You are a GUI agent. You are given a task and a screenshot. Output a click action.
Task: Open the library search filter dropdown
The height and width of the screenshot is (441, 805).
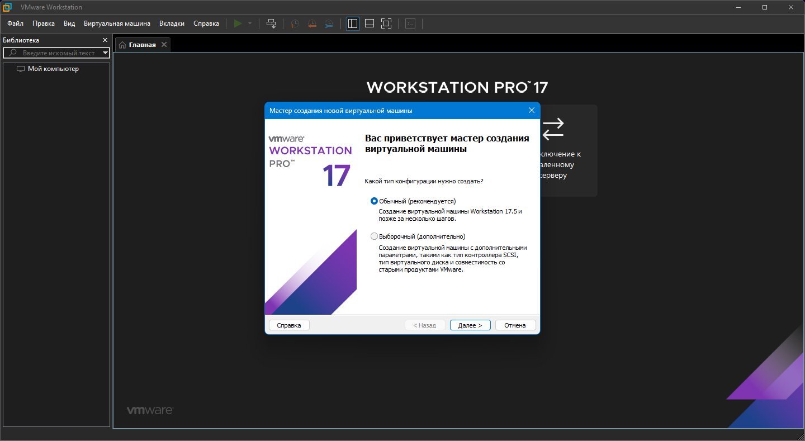[x=106, y=53]
